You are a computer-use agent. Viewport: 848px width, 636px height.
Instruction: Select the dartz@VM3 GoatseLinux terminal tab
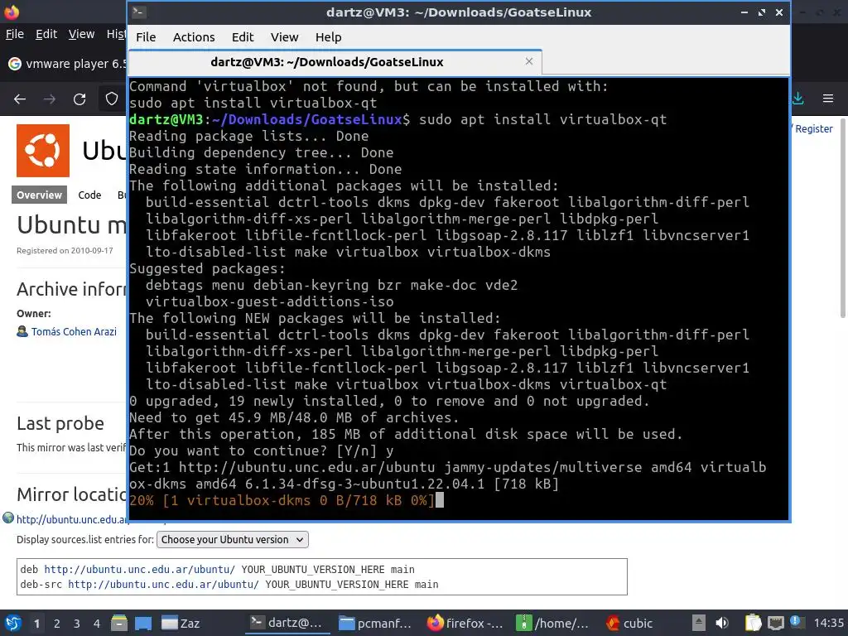(x=326, y=62)
